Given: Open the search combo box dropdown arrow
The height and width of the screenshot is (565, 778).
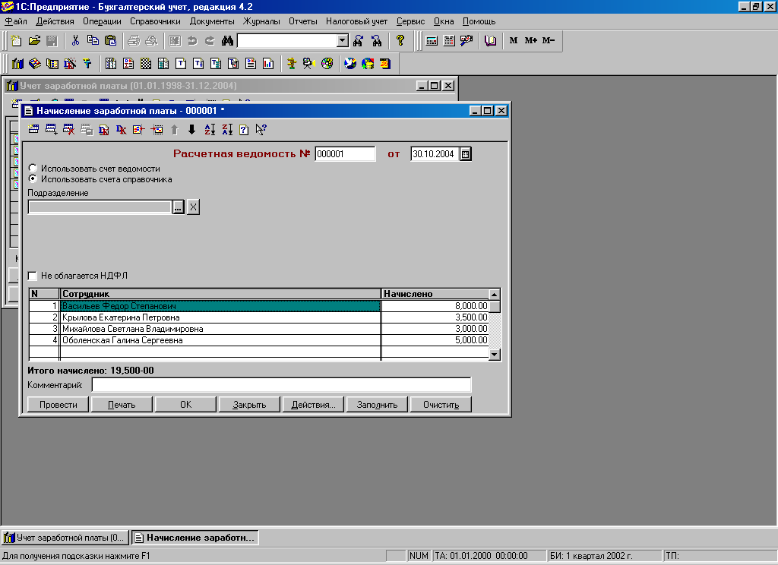Looking at the screenshot, I should pyautogui.click(x=343, y=41).
